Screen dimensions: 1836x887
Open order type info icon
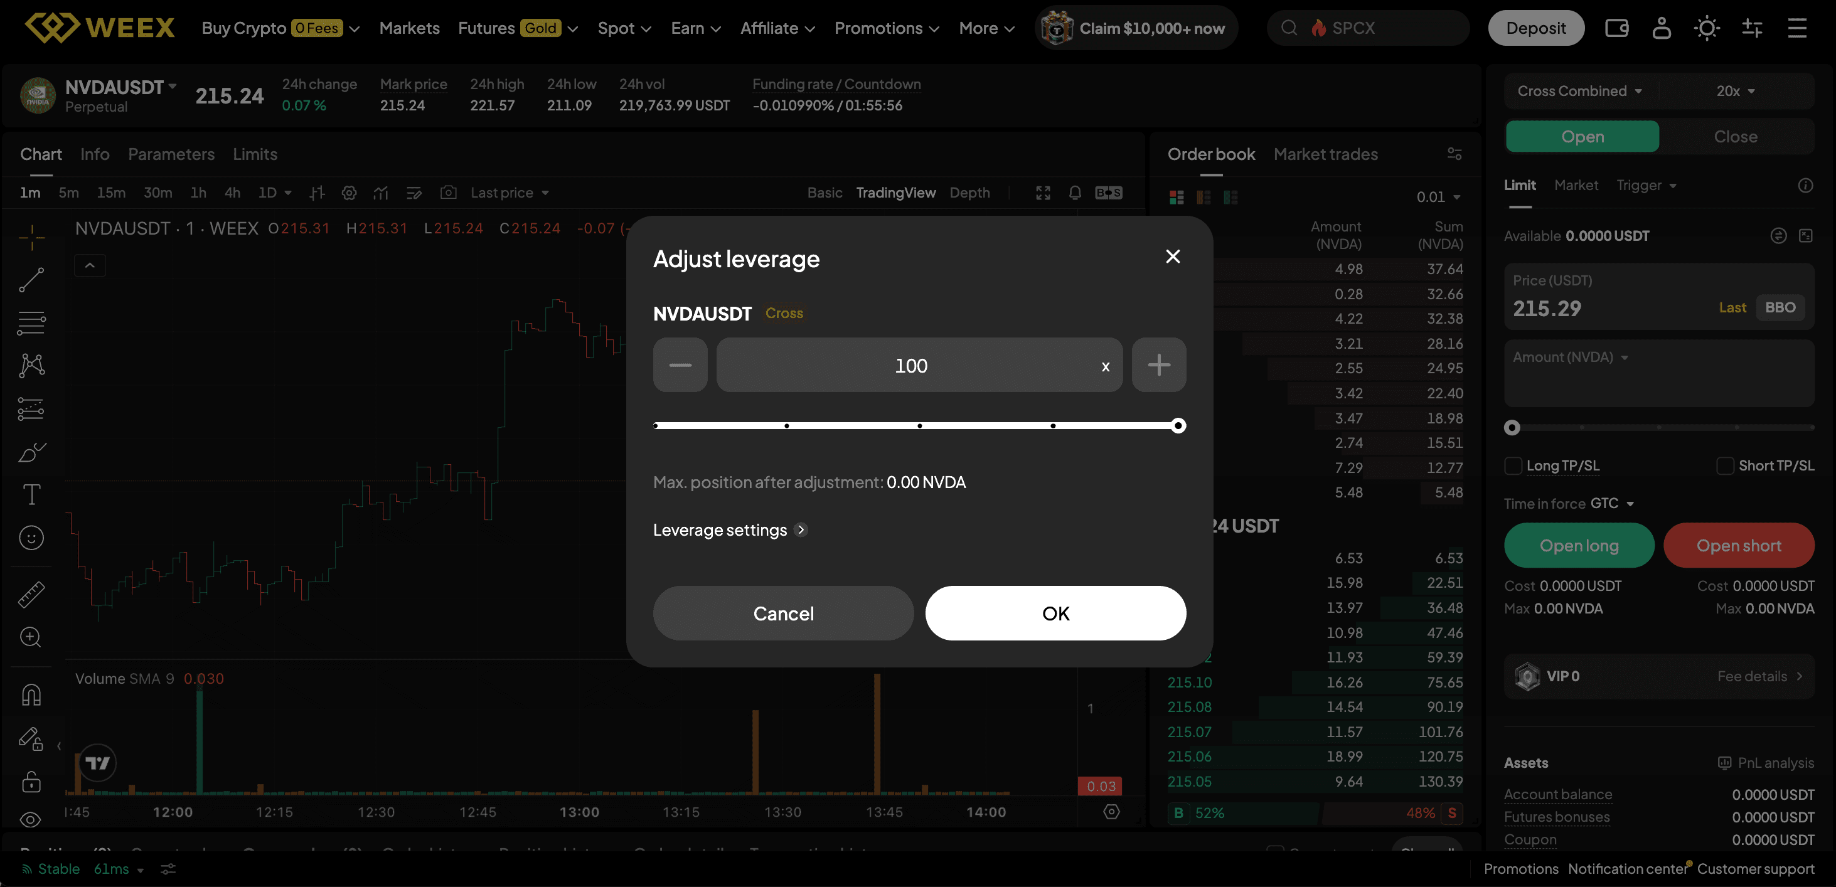click(x=1805, y=185)
